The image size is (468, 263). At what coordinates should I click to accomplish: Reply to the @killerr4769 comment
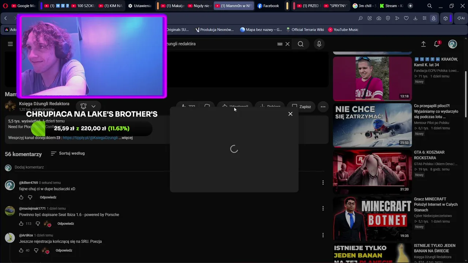[x=48, y=197]
